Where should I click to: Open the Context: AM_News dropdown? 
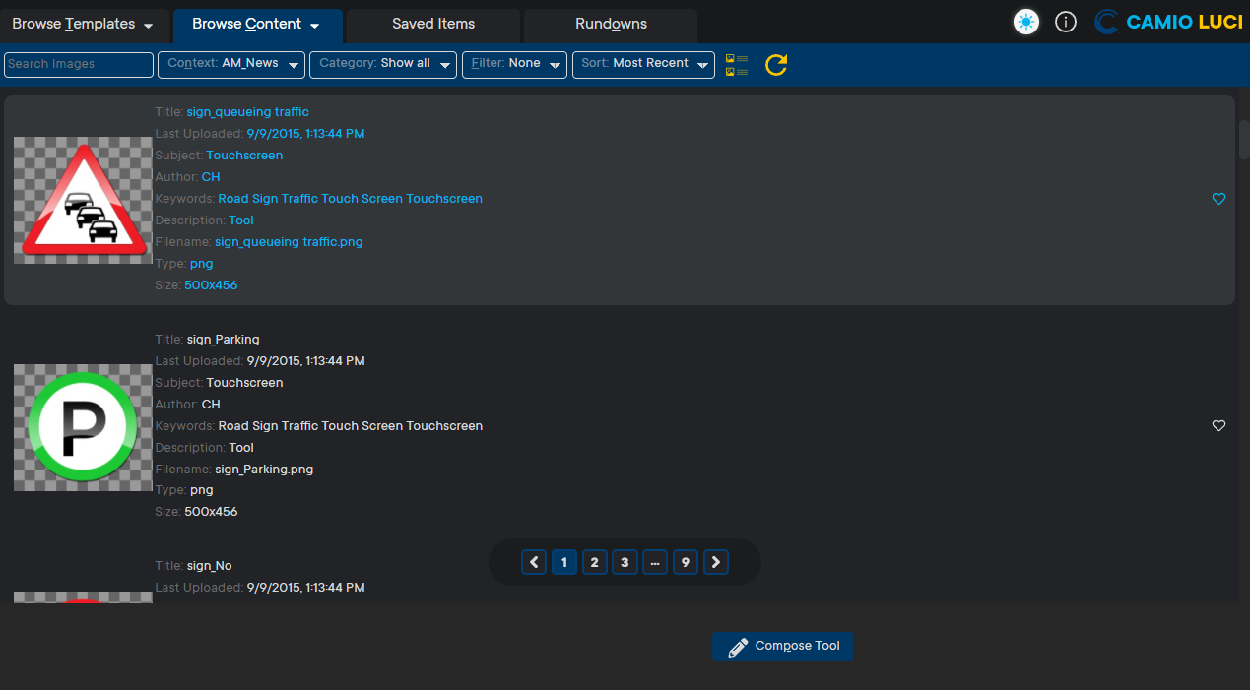point(231,65)
